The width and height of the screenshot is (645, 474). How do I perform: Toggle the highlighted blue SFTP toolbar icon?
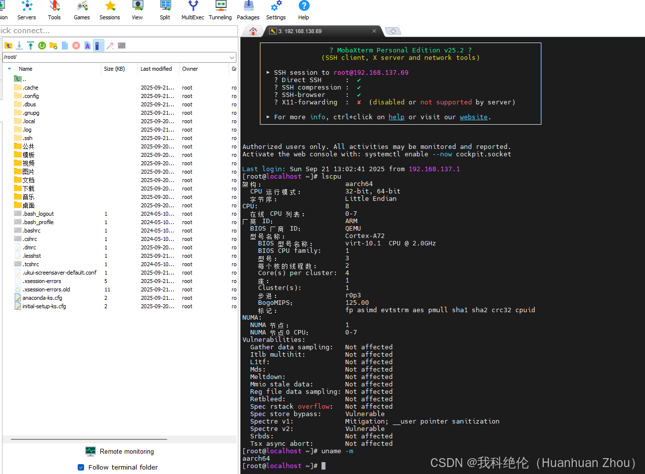(x=98, y=46)
